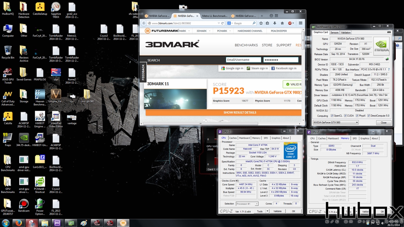Toggle DirectCompute 5.0 checkbox in GPU-Z
404x227 pixels.
pyautogui.click(x=369, y=116)
